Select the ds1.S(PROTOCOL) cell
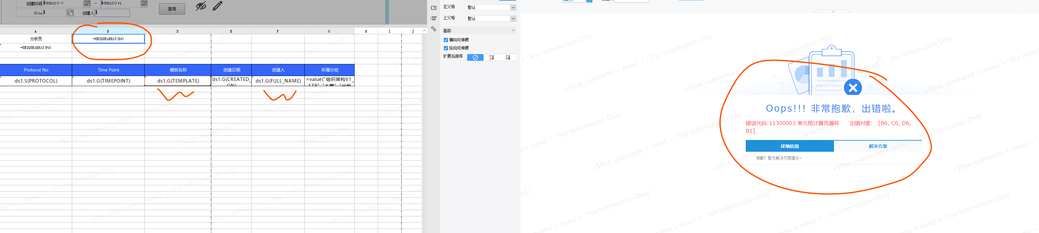This screenshot has height=233, width=1039. (36, 81)
